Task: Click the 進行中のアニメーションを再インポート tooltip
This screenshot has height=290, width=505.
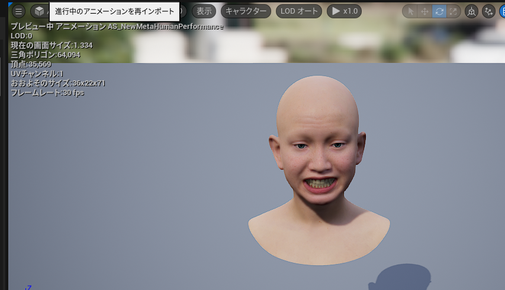Action: click(114, 12)
